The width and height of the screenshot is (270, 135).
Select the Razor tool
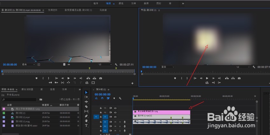86,107
